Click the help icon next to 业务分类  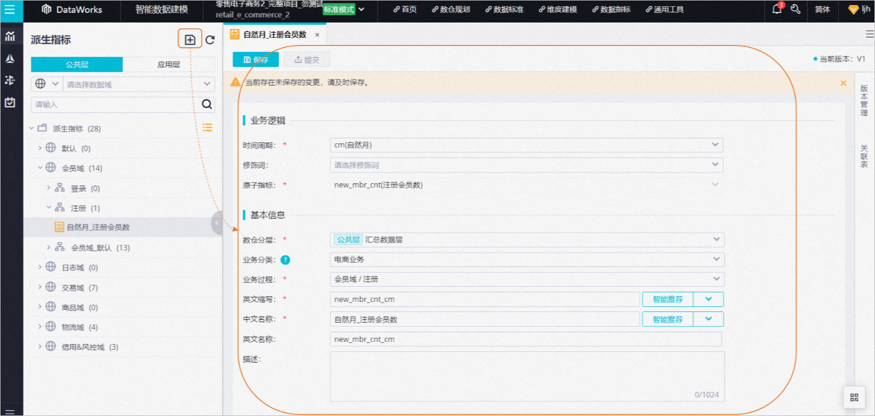click(x=285, y=260)
